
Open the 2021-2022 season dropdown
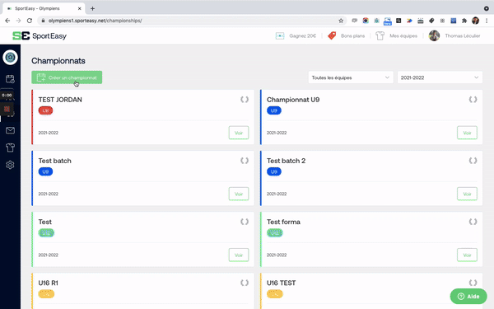pos(440,77)
